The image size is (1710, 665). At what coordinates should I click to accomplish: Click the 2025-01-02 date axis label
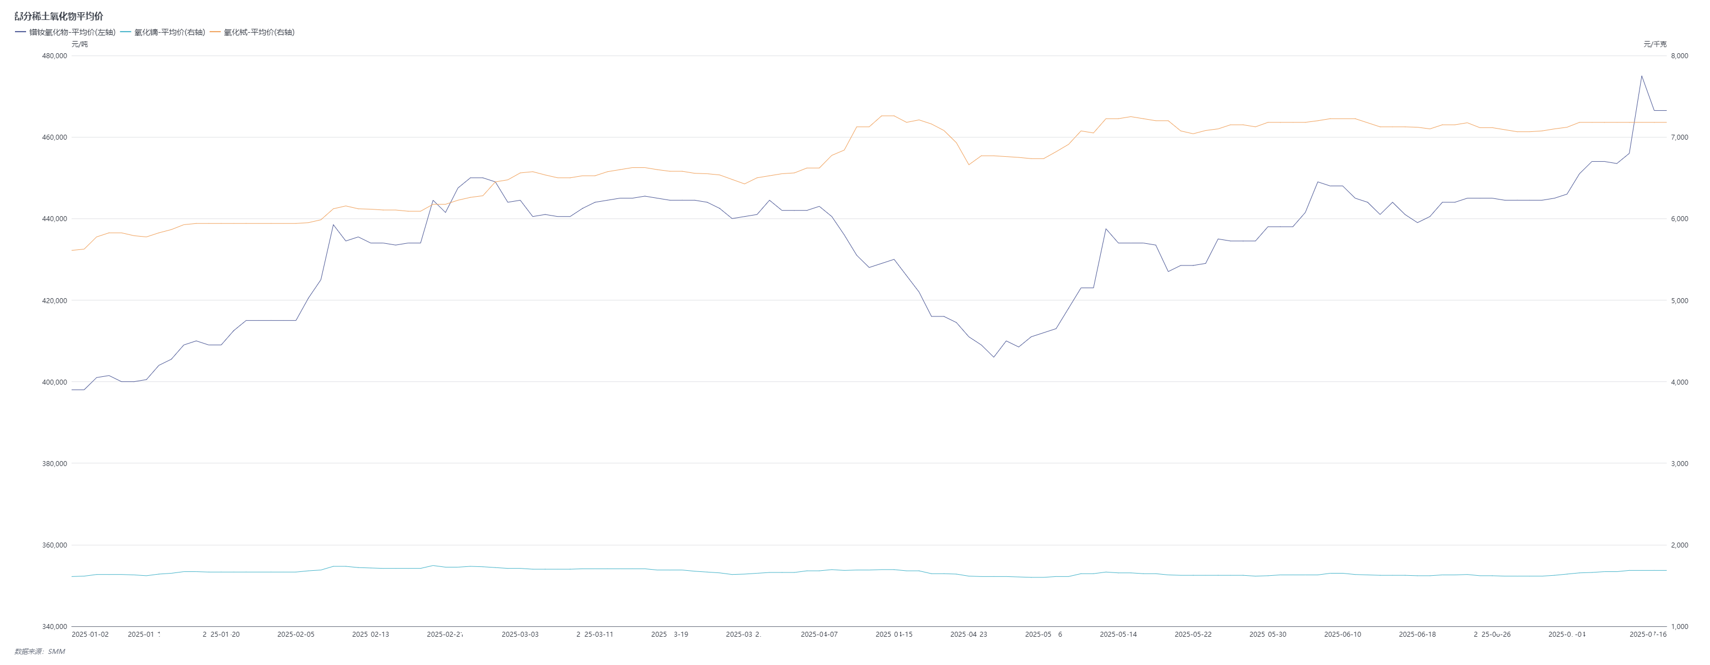(90, 635)
